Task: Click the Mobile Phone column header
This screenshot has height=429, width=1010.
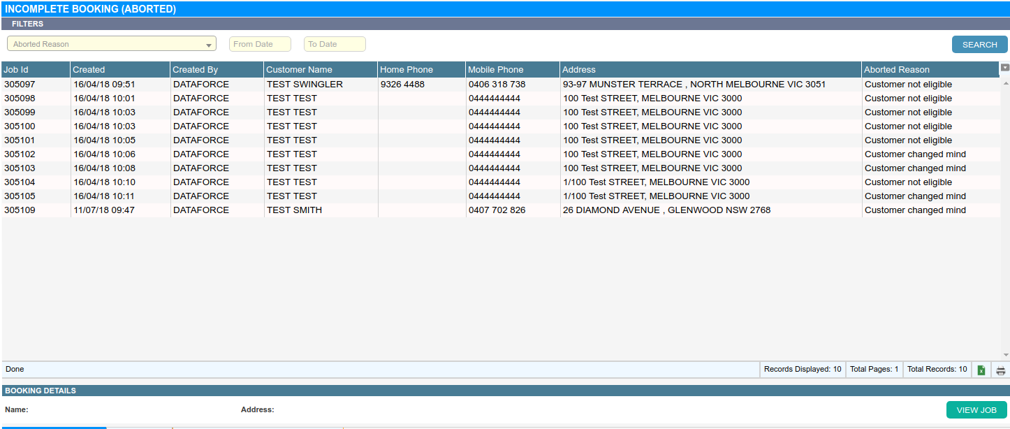Action: 512,70
